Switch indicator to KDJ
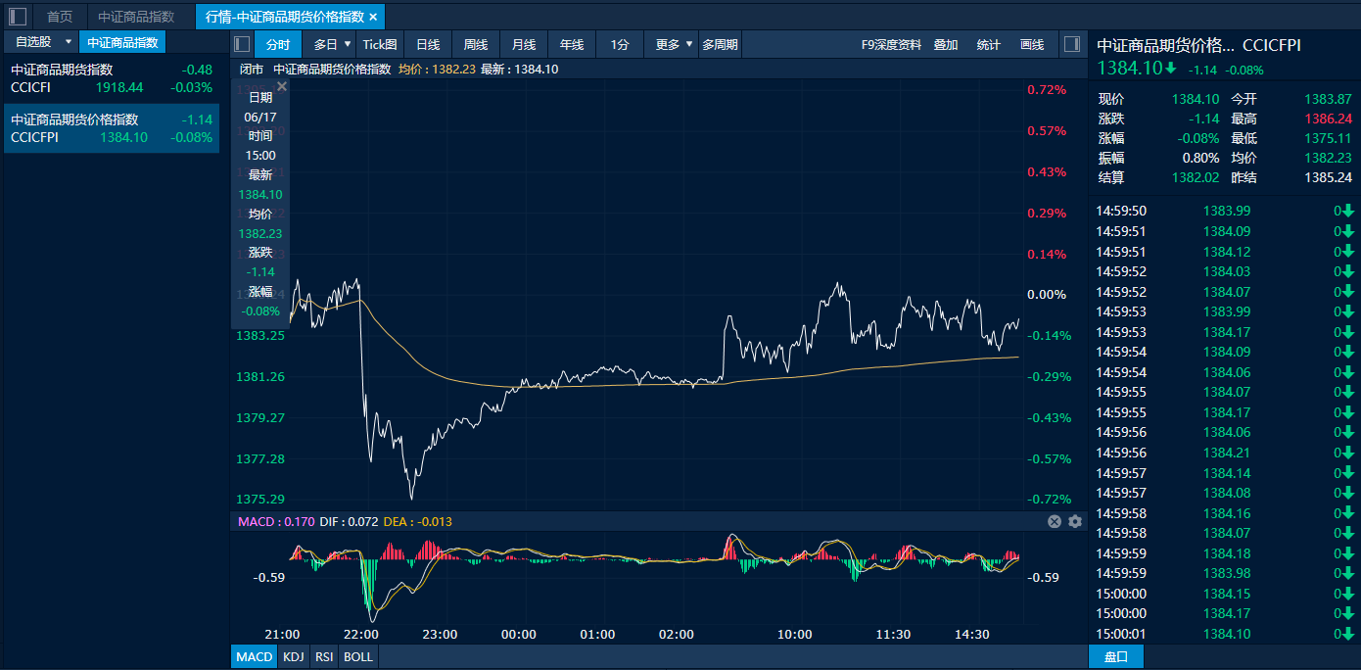Viewport: 1361px width, 670px height. coord(293,656)
